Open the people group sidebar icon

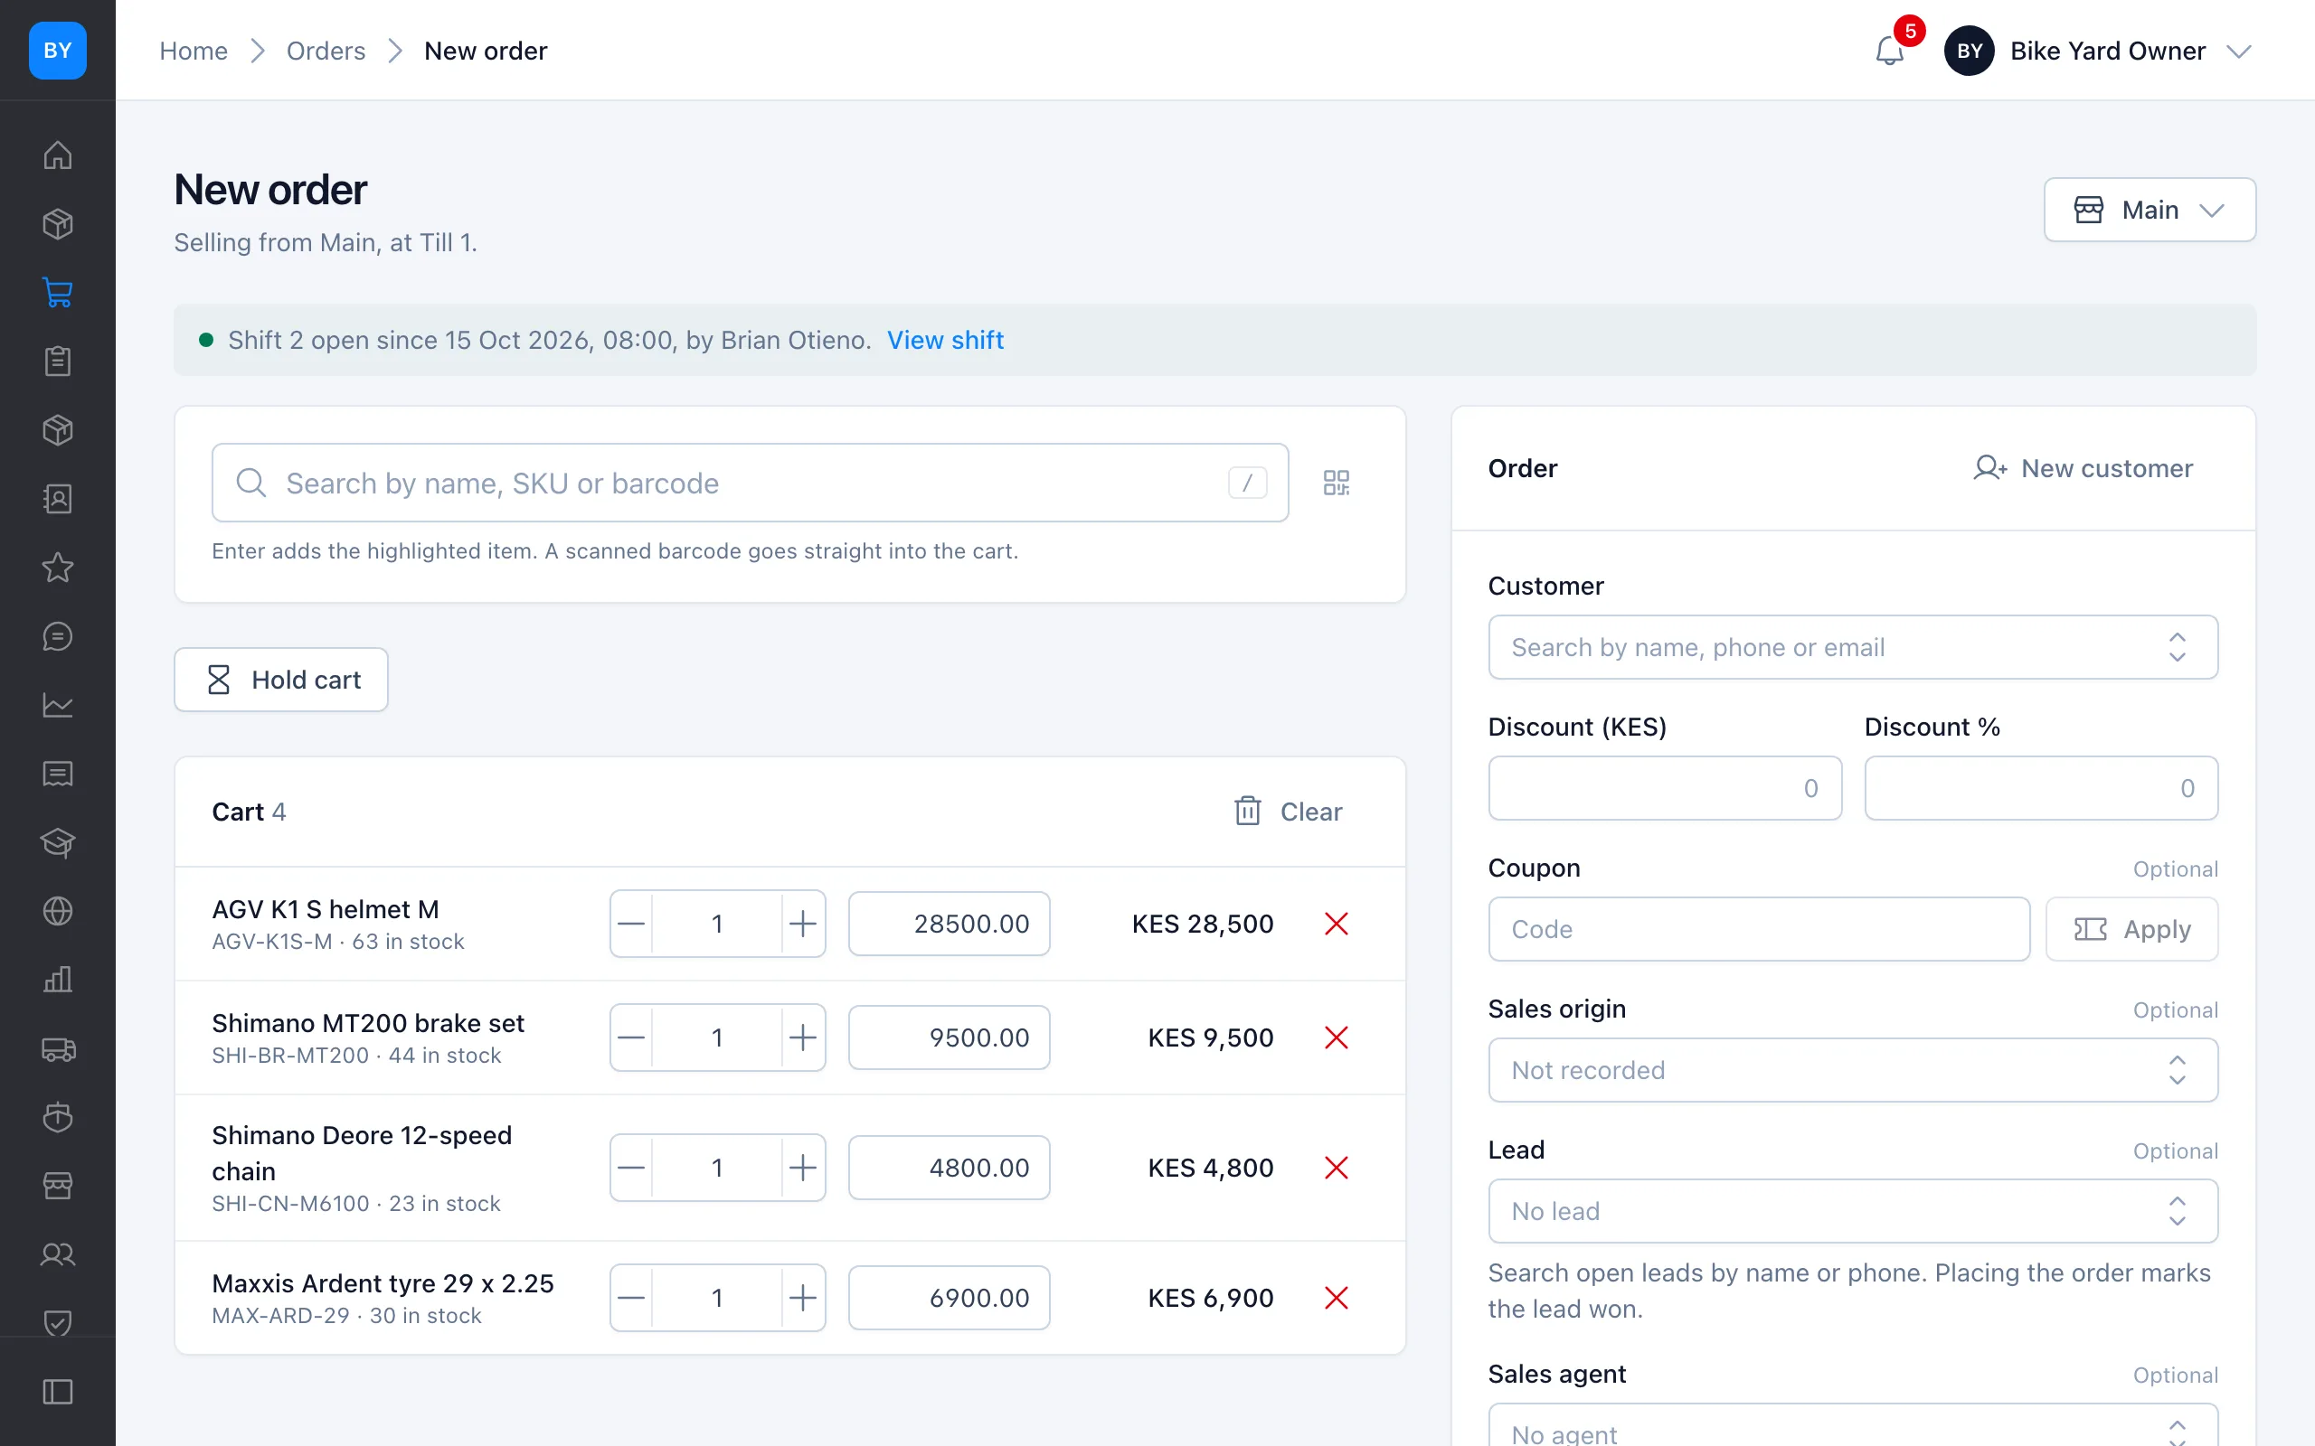(57, 1254)
